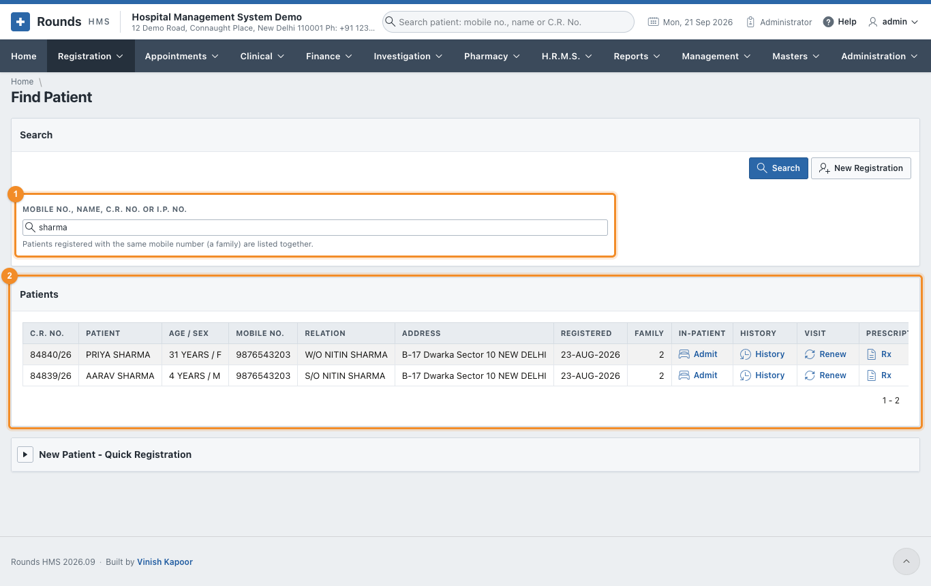
Task: Click the top patient search field
Action: tap(508, 22)
